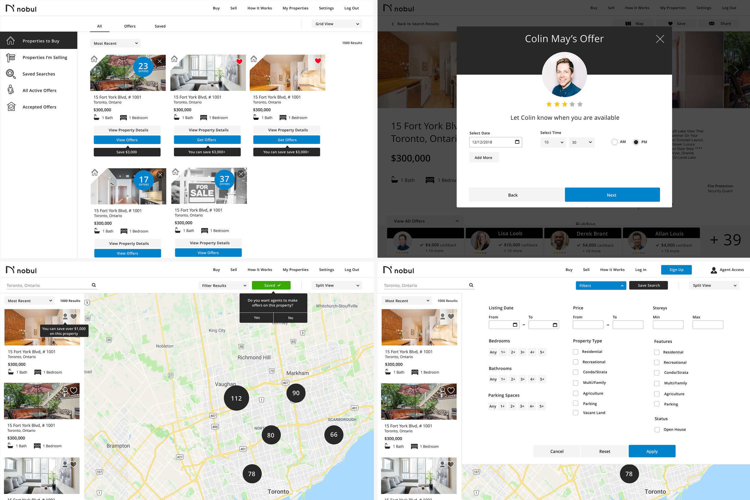Enable Open House status checkbox
The image size is (750, 500).
click(x=657, y=429)
